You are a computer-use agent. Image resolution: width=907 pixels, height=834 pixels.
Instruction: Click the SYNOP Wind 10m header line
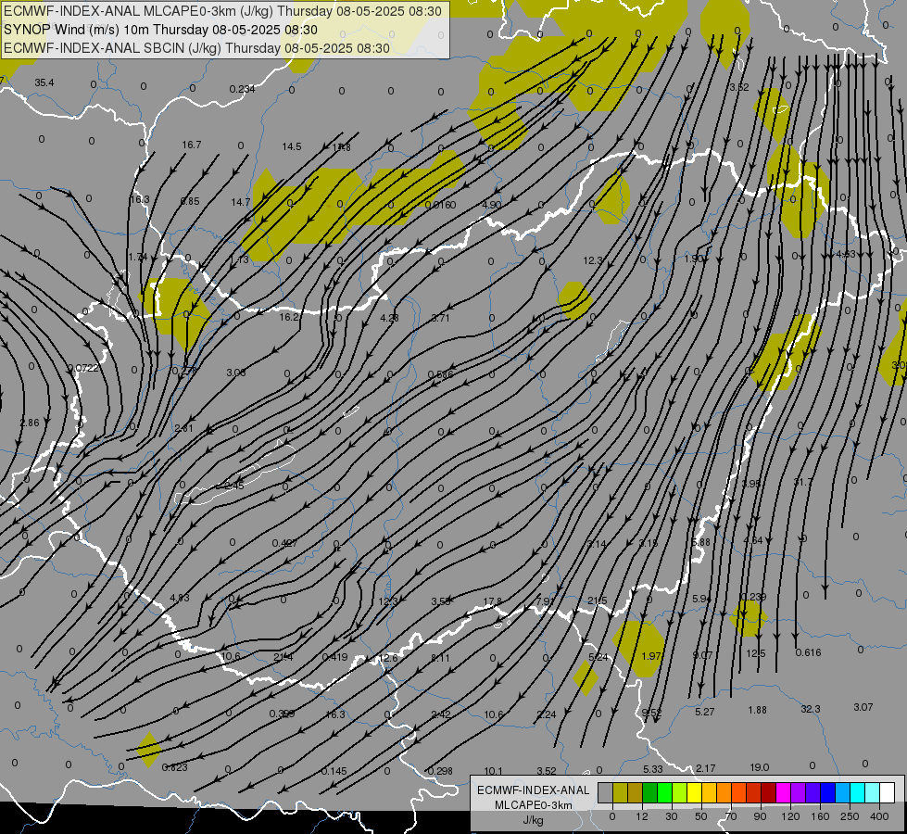coord(161,30)
